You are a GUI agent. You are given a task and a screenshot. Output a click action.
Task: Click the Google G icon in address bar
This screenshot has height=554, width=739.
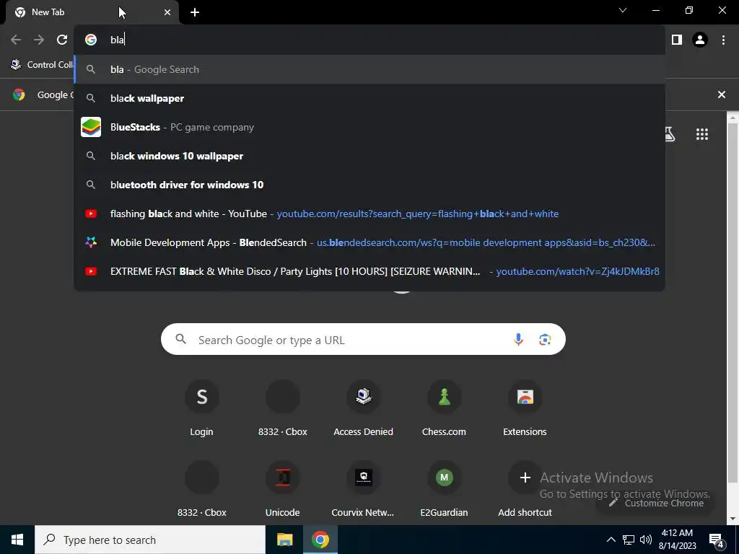(x=91, y=40)
